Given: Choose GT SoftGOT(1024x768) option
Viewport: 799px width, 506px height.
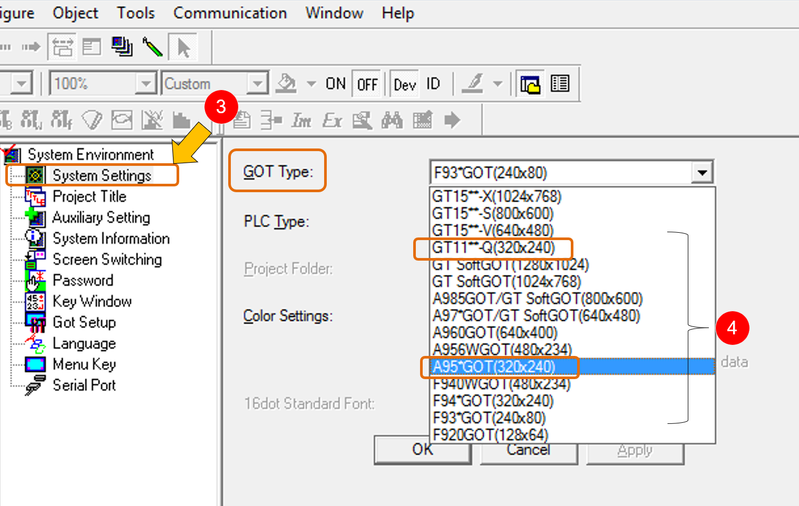Looking at the screenshot, I should pyautogui.click(x=572, y=282).
